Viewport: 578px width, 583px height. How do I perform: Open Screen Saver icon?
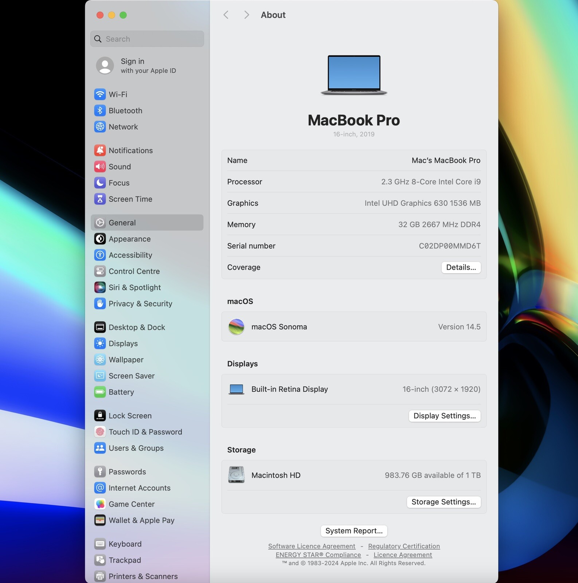coord(100,376)
